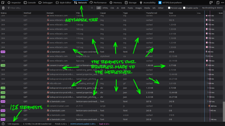
Task: Filter requests by CSS
Action: pyautogui.click(x=112, y=8)
